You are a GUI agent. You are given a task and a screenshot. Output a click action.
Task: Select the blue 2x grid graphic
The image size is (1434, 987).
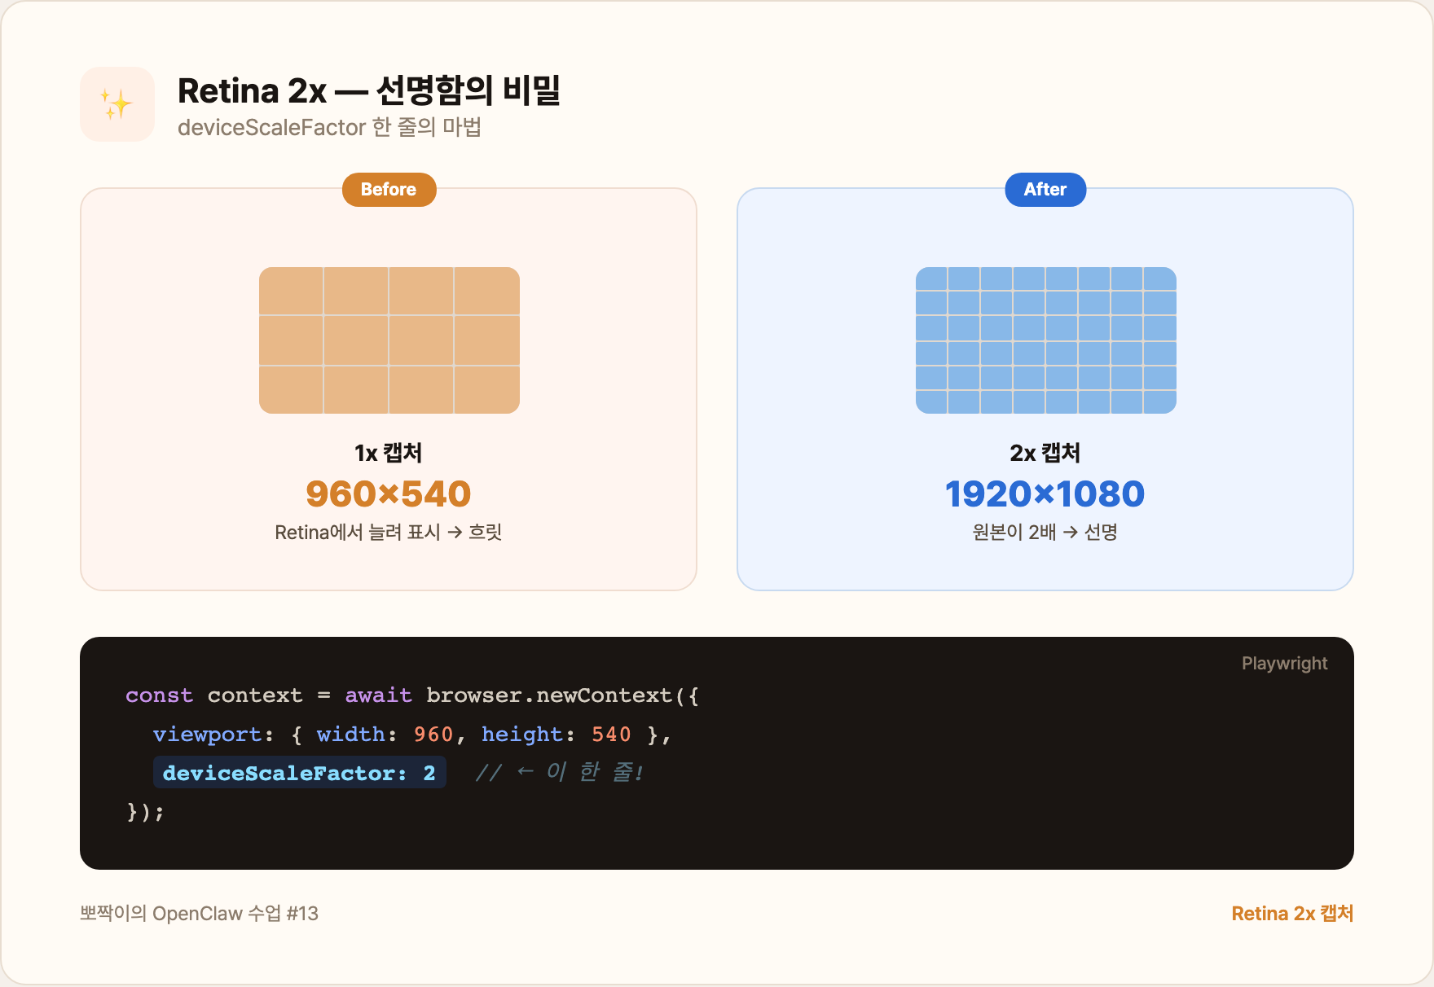[x=1045, y=339]
